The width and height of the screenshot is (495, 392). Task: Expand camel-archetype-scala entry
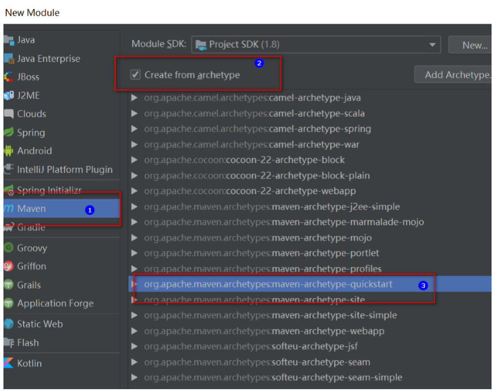[135, 113]
